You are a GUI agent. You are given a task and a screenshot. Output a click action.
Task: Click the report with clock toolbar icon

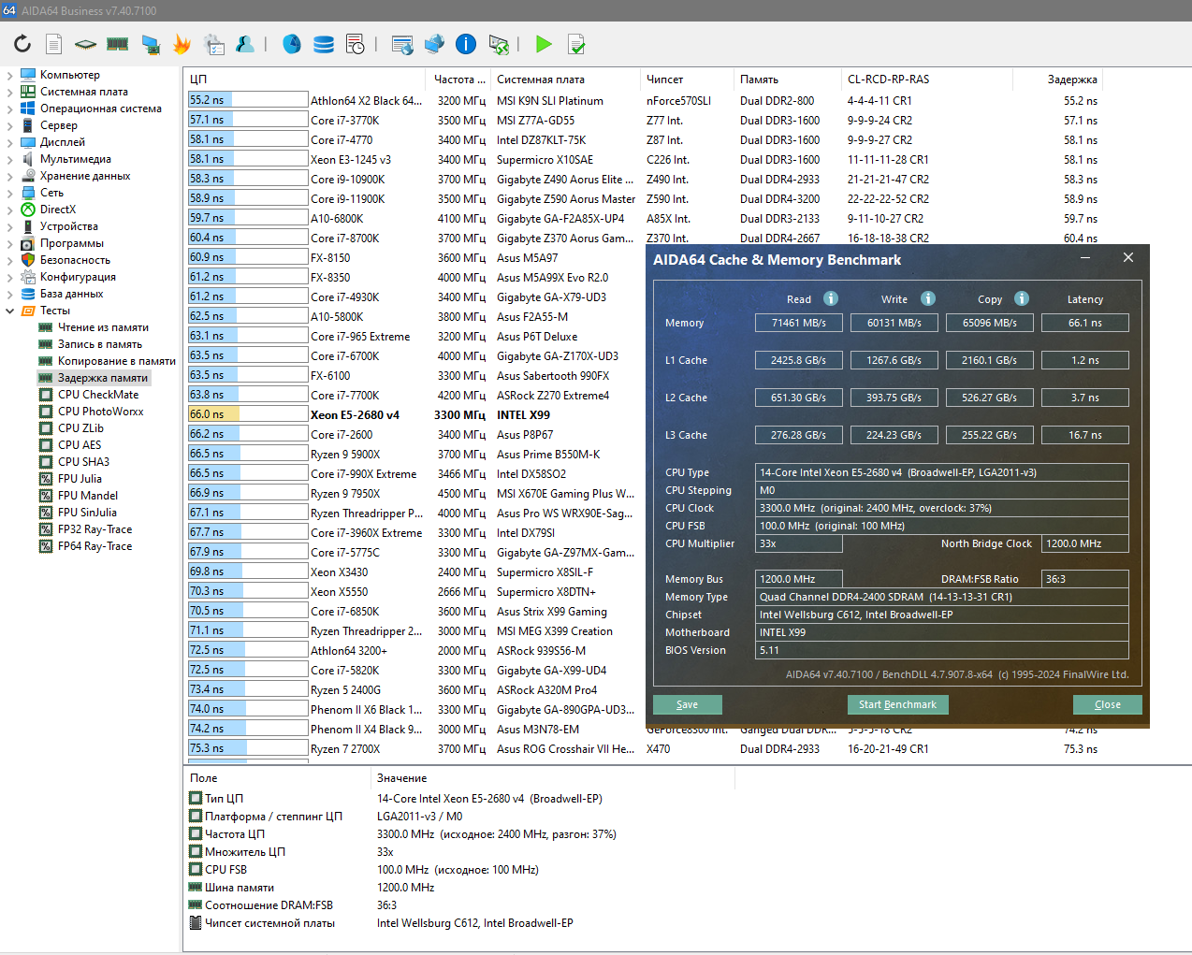pyautogui.click(x=355, y=43)
